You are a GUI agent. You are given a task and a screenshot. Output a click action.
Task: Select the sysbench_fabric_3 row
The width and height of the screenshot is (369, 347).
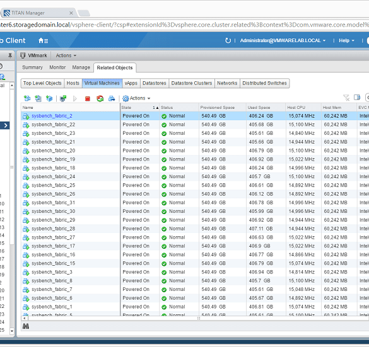click(x=195, y=272)
